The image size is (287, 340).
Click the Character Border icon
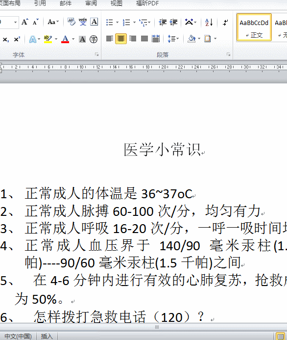pyautogui.click(x=94, y=22)
